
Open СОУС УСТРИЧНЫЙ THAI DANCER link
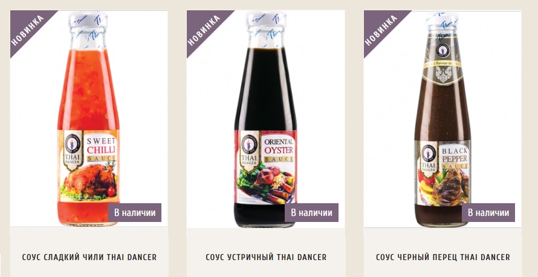tap(266, 257)
